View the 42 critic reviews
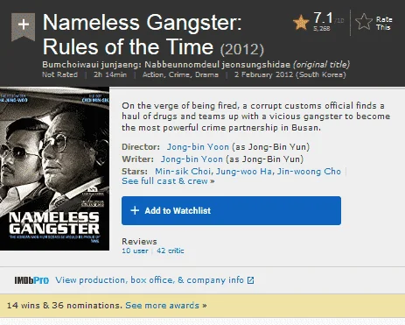405x325 pixels. click(171, 251)
